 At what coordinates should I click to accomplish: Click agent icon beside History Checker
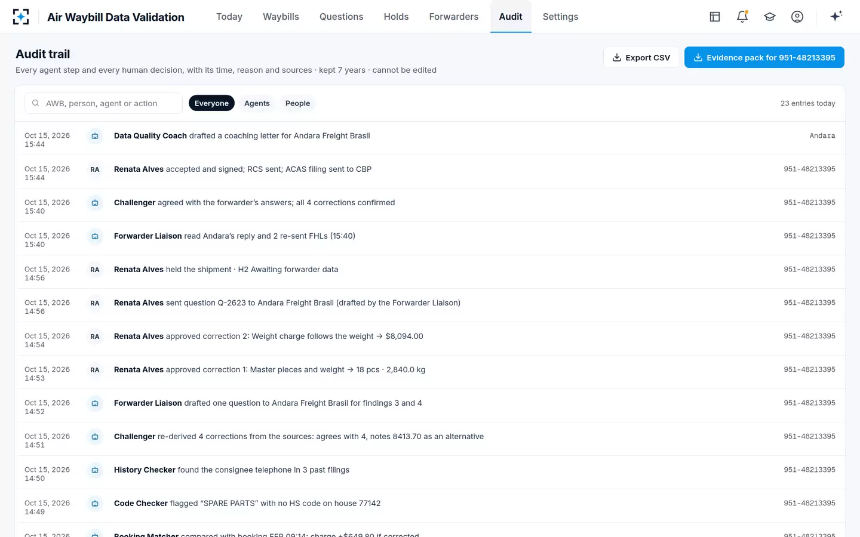click(x=95, y=470)
